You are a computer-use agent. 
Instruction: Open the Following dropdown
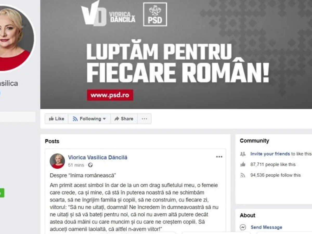point(89,119)
